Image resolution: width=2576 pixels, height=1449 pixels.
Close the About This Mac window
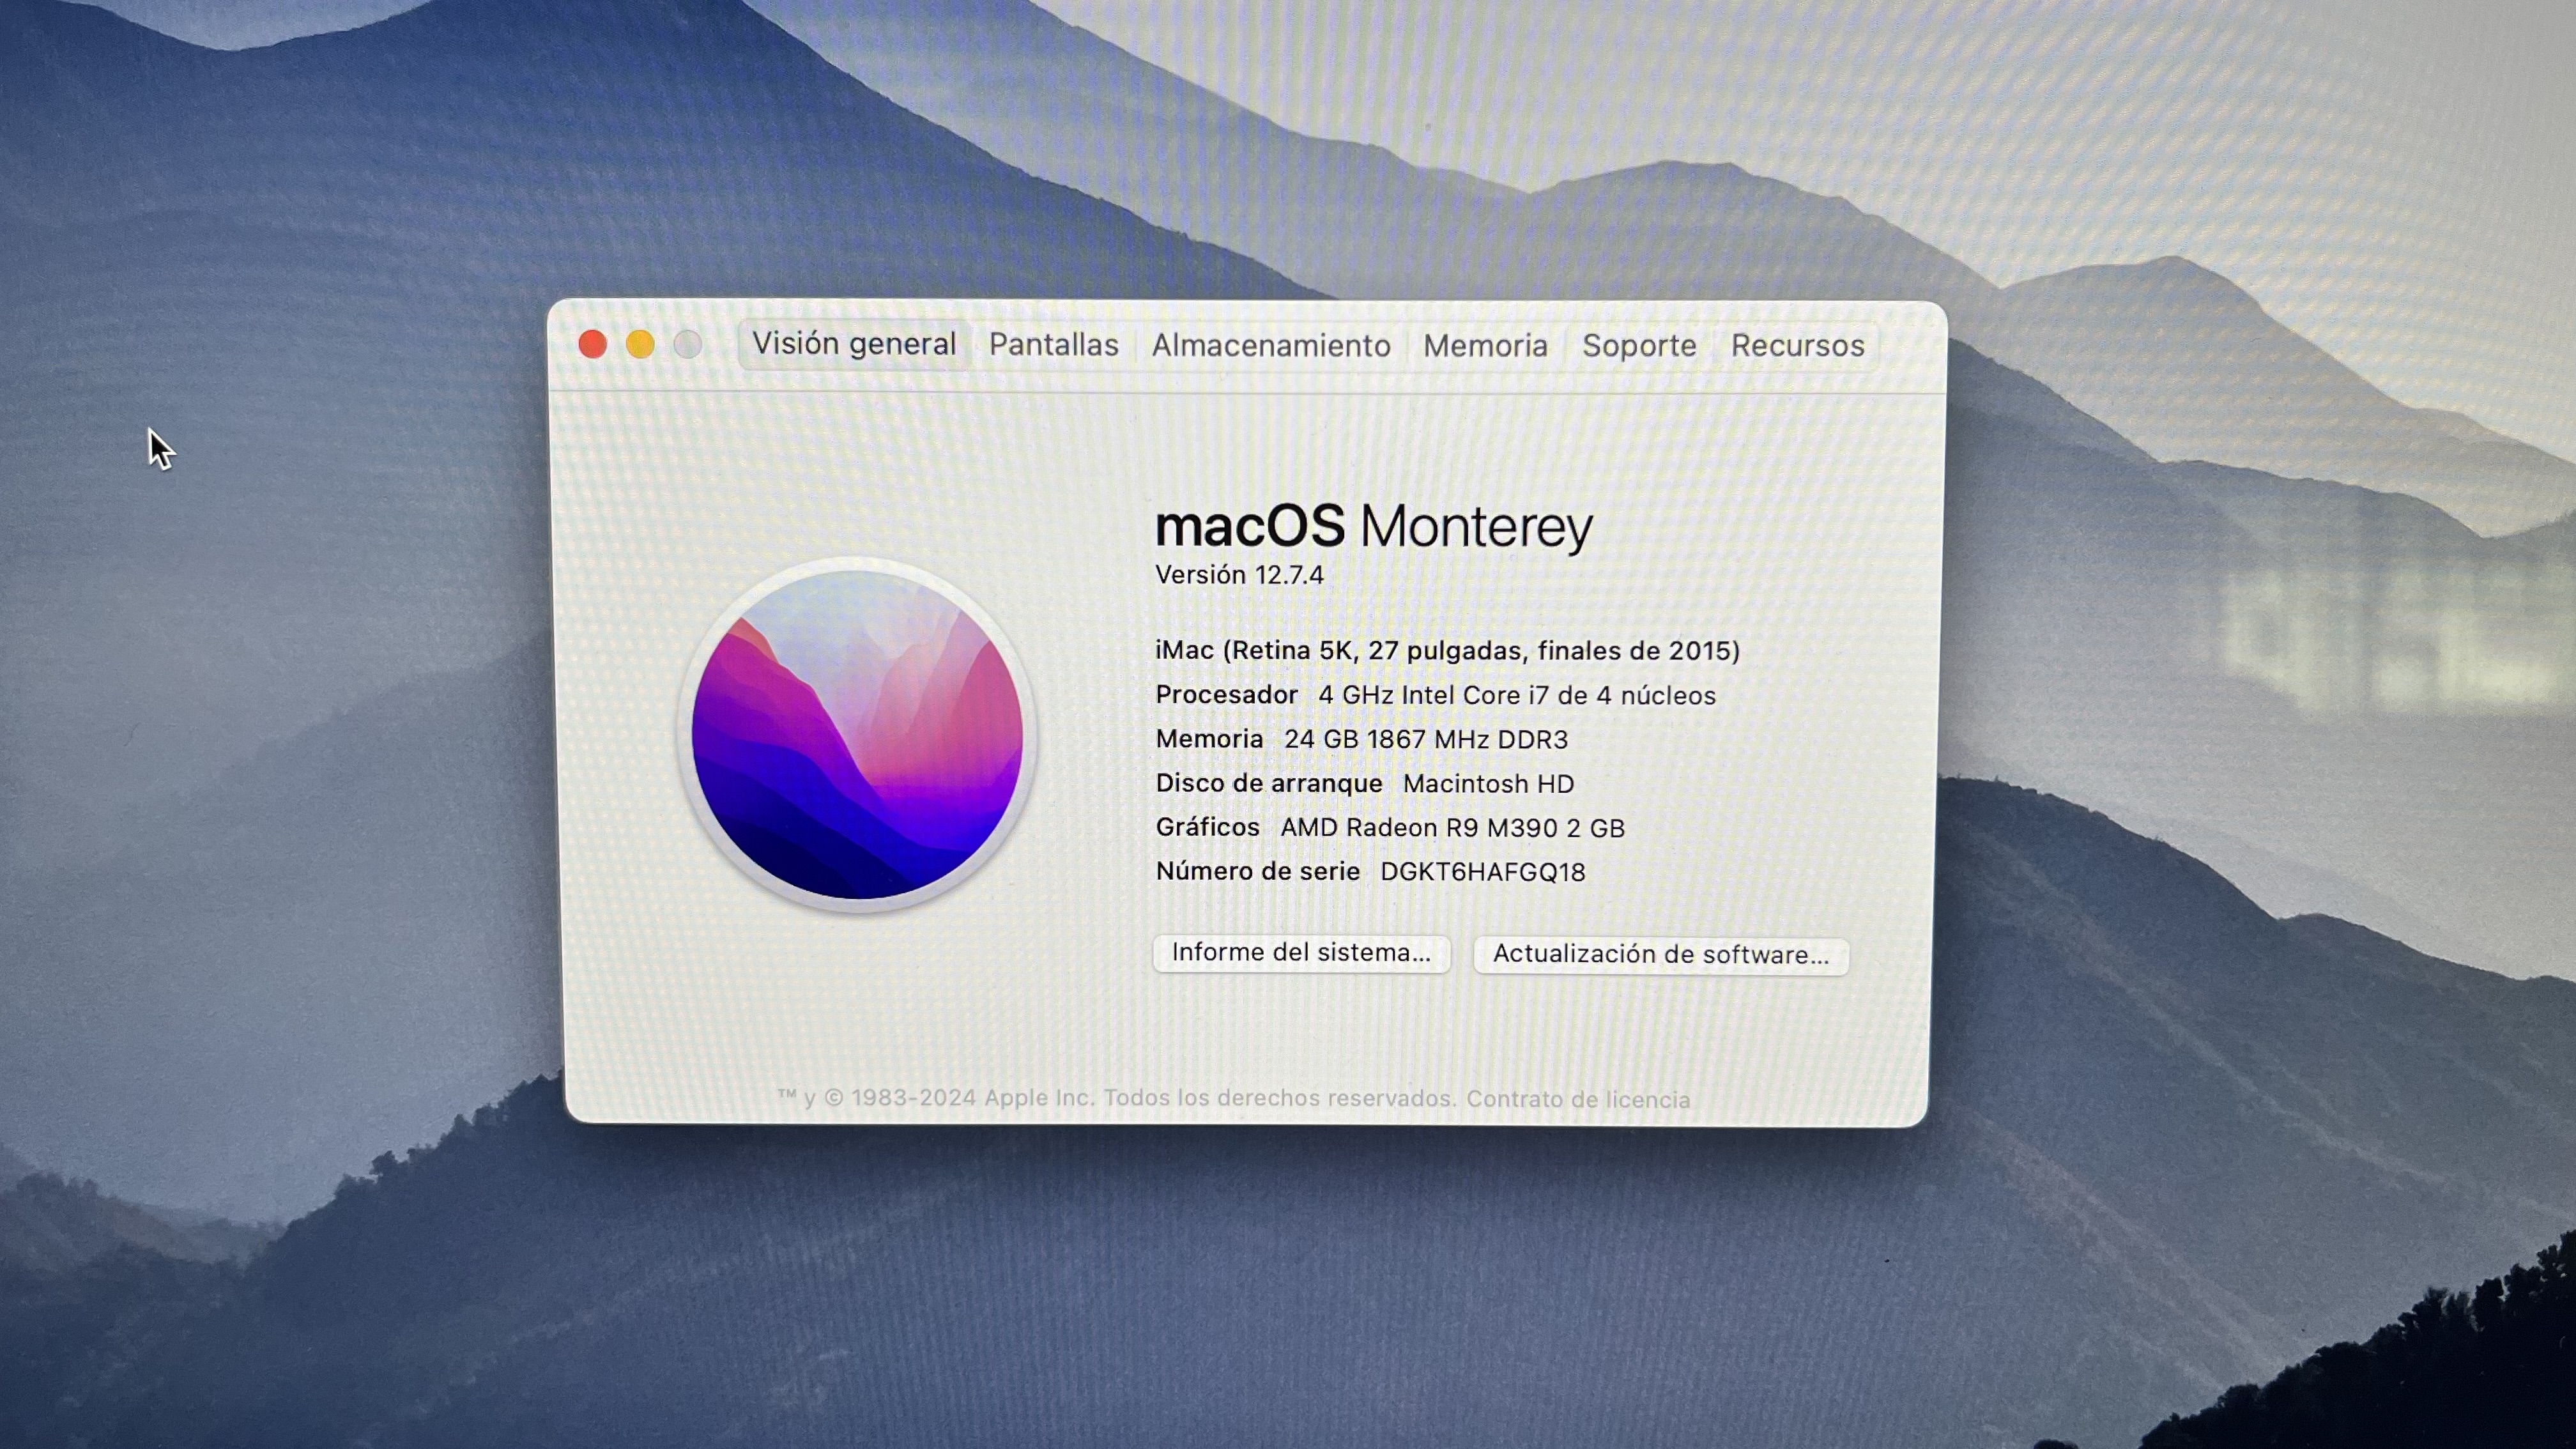tap(592, 345)
